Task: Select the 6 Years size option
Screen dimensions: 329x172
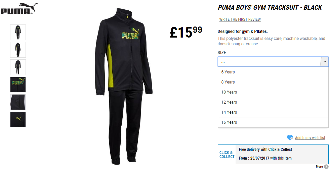Action: click(x=273, y=72)
